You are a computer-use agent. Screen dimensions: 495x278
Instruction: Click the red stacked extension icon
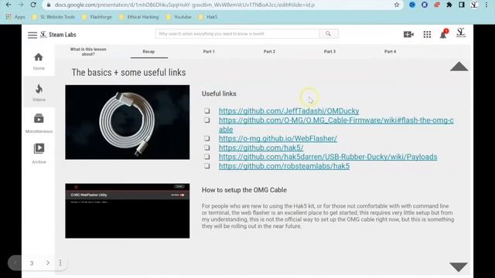pyautogui.click(x=436, y=5)
